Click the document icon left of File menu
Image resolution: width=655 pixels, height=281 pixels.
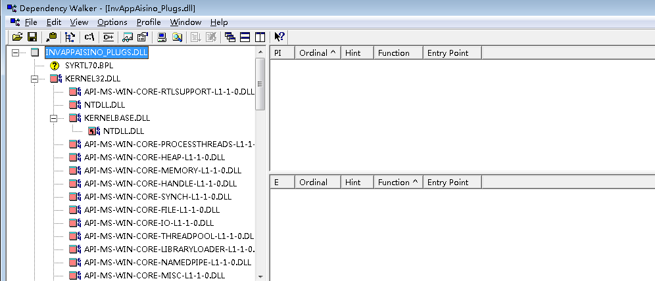point(15,22)
